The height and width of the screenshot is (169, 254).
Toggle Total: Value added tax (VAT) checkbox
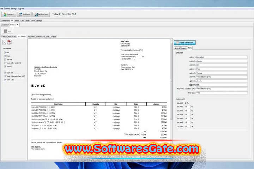[5, 76]
